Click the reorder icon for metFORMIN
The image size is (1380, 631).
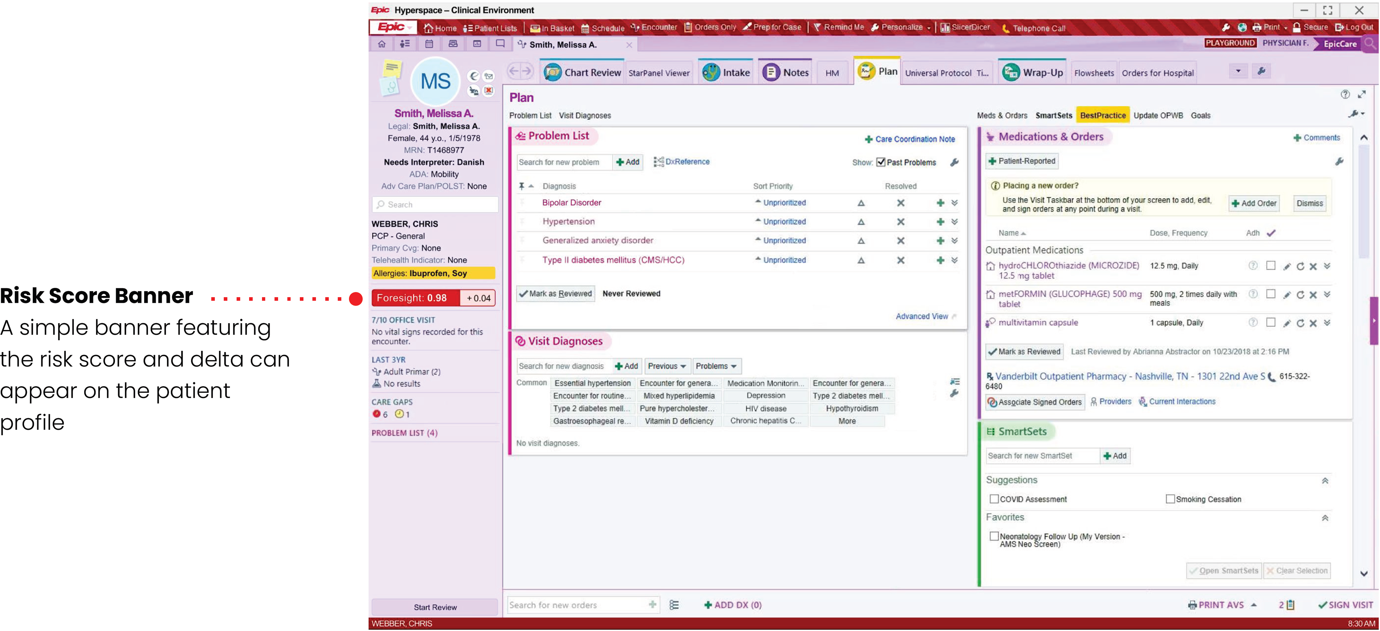point(1299,294)
